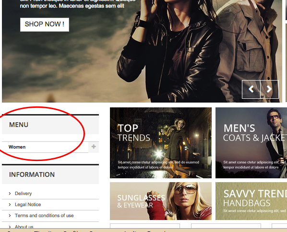Open the Legal Notice link
The width and height of the screenshot is (287, 232).
(x=28, y=204)
